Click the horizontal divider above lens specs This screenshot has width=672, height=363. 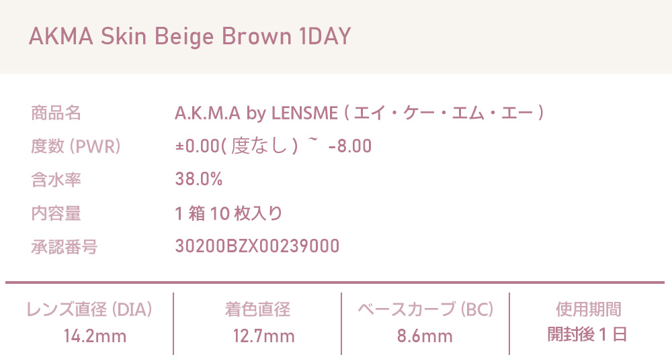pyautogui.click(x=335, y=282)
